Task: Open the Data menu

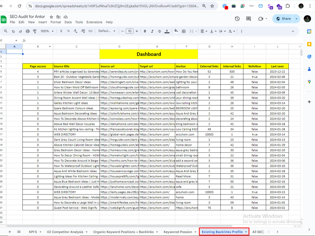Action: (68, 22)
